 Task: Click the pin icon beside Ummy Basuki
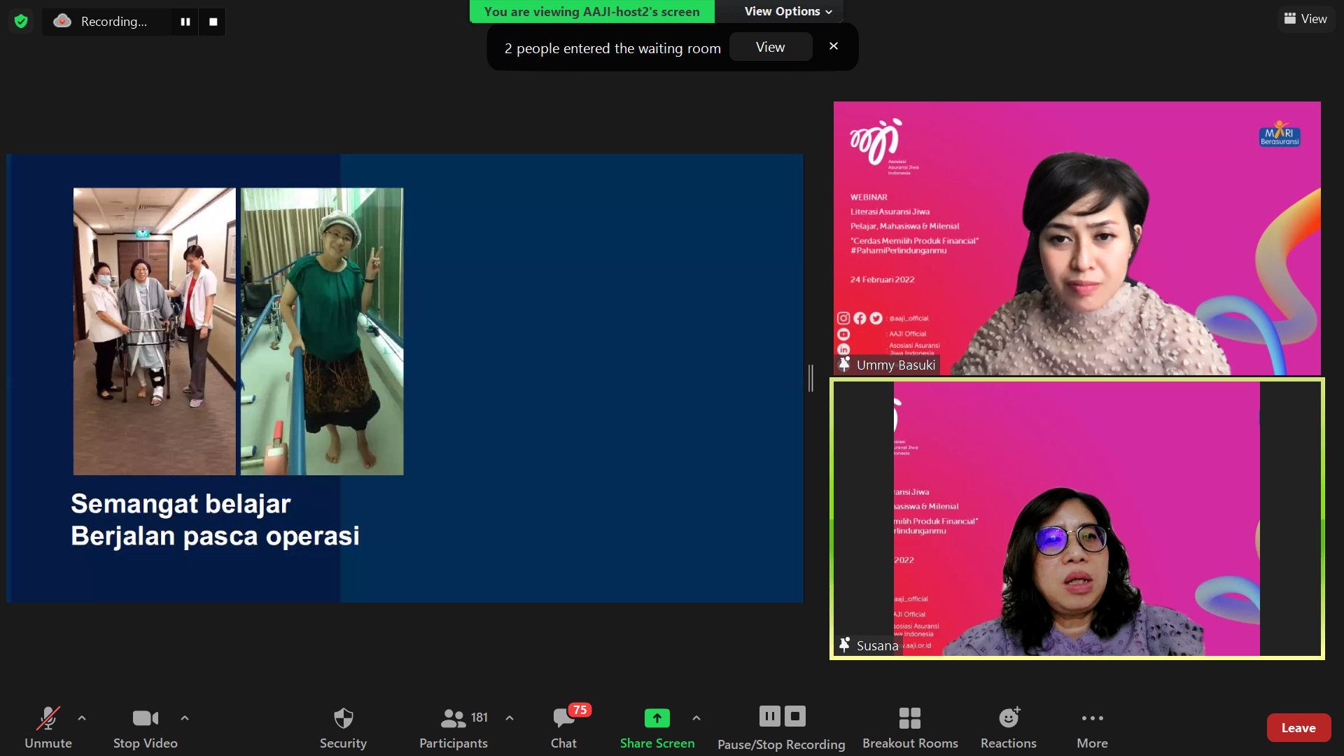844,365
